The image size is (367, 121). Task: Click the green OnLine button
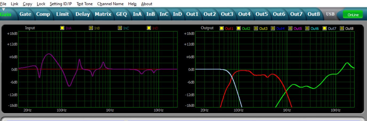click(353, 15)
